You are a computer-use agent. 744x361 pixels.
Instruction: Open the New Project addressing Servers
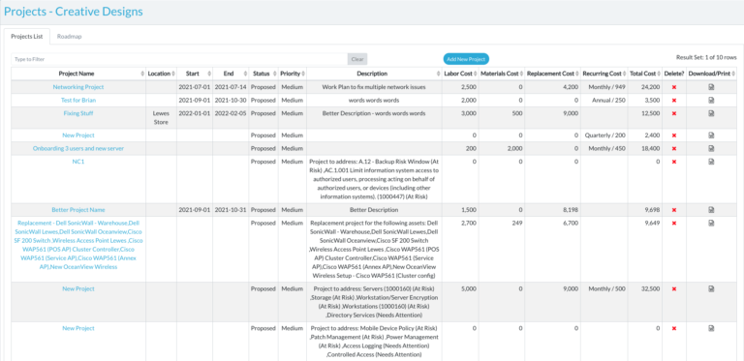(78, 288)
